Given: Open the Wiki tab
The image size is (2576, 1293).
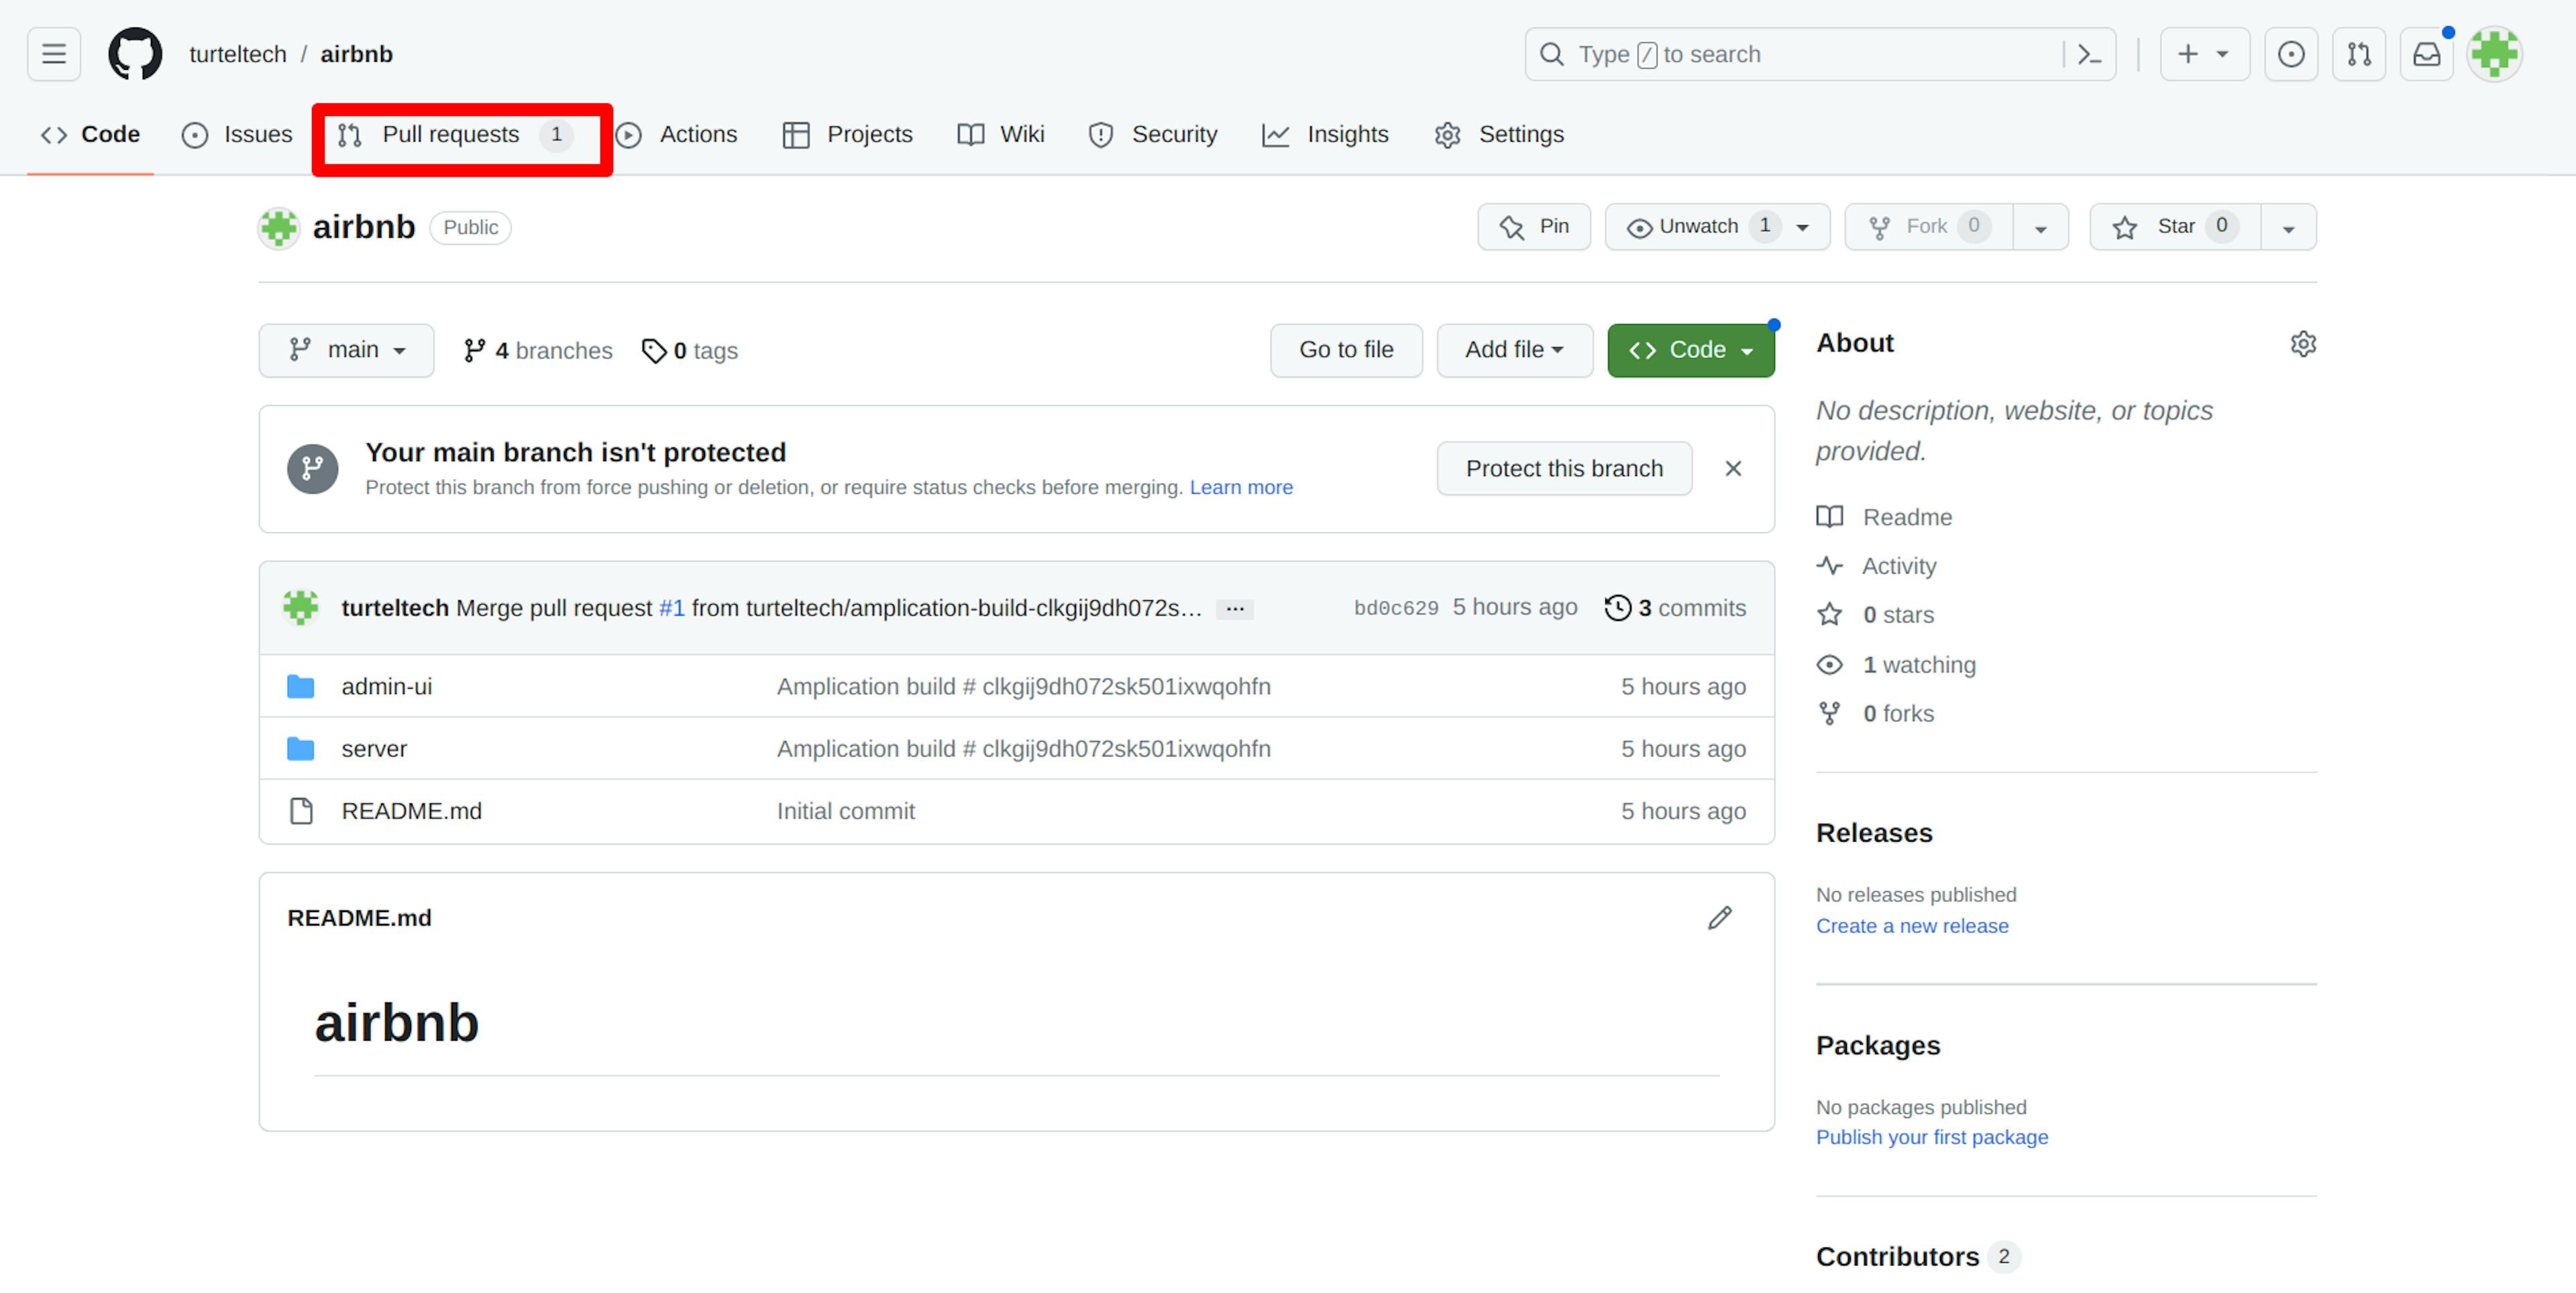Looking at the screenshot, I should [1000, 135].
